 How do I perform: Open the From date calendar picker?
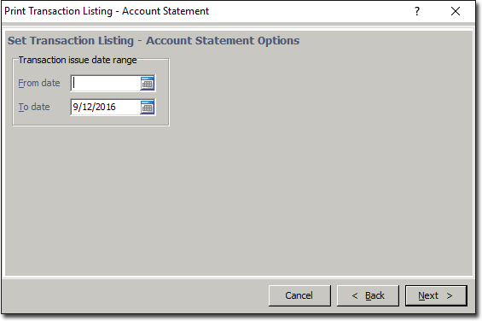[148, 83]
